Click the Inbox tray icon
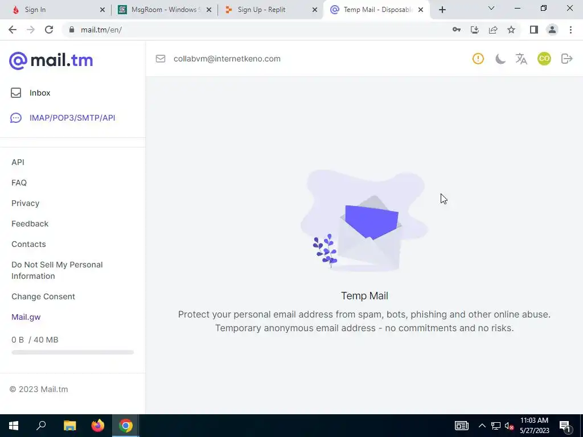Image resolution: width=583 pixels, height=437 pixels. pyautogui.click(x=16, y=93)
